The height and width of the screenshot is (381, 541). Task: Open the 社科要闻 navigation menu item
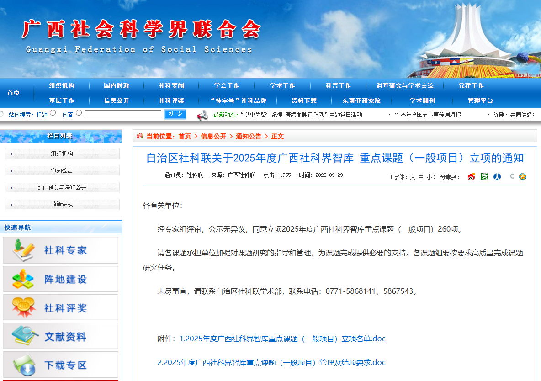click(x=171, y=85)
